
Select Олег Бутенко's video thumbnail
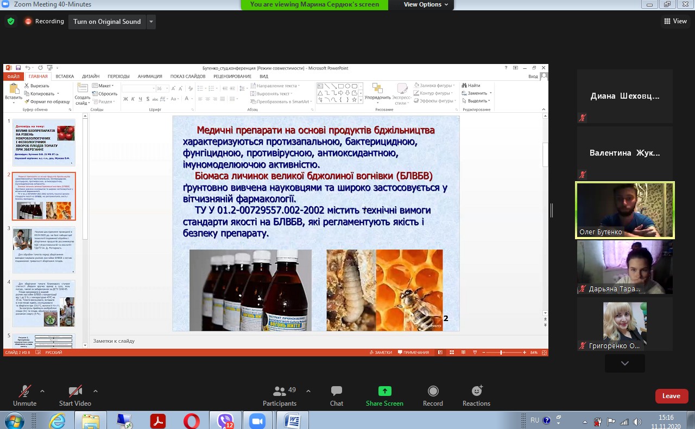tap(624, 210)
